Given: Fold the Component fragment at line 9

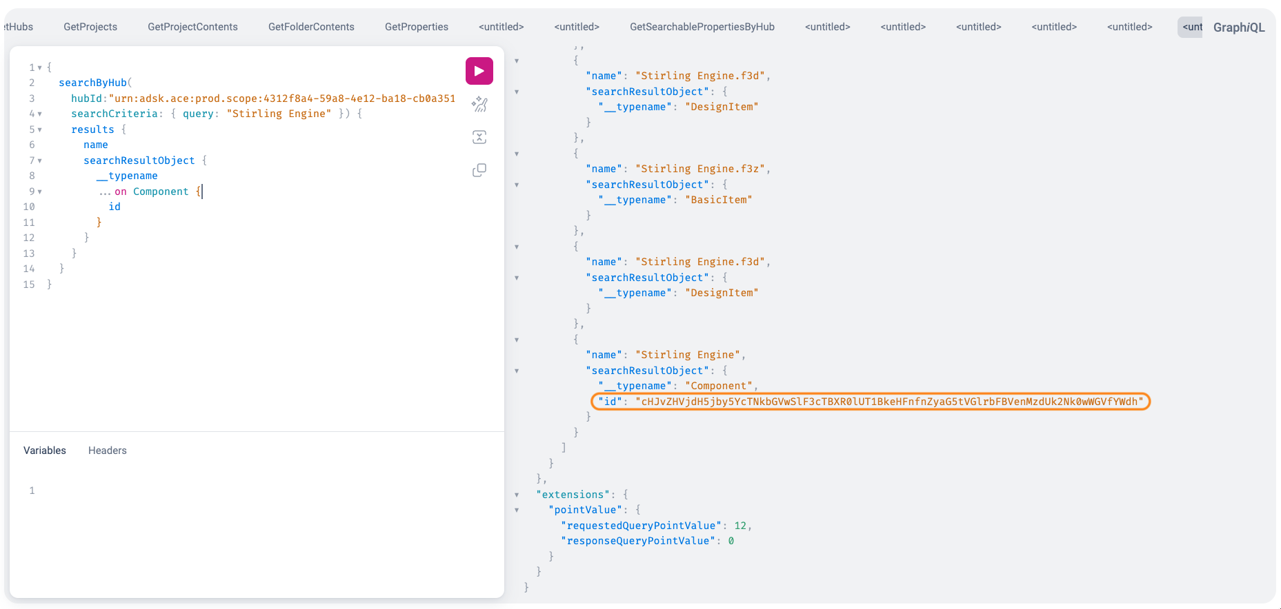Looking at the screenshot, I should coord(40,192).
